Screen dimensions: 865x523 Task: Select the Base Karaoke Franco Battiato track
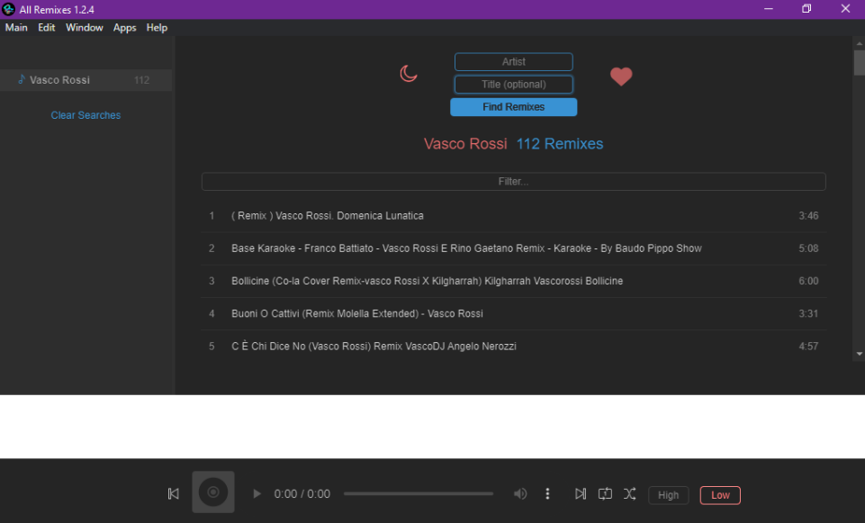click(514, 248)
